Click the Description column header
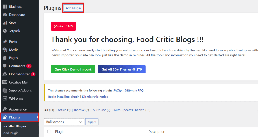The image size is (258, 137). coord(157,132)
